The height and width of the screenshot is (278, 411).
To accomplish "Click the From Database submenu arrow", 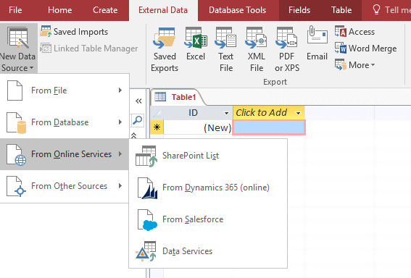I will coord(120,122).
